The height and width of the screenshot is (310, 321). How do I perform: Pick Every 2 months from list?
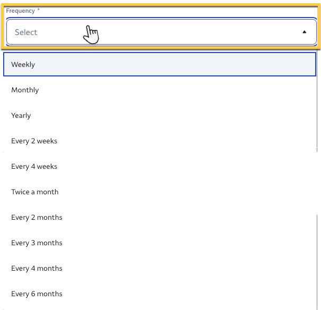pos(160,218)
